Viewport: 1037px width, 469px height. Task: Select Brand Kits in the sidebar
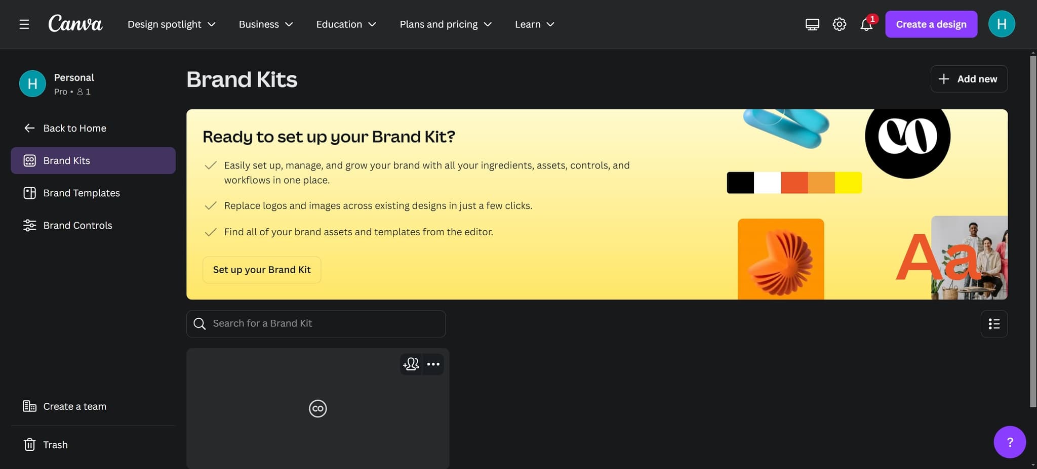[x=67, y=160]
